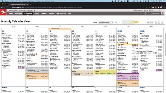Image resolution: width=166 pixels, height=93 pixels.
Task: Open Security Detail link on Sunday 10
Action: [6, 65]
